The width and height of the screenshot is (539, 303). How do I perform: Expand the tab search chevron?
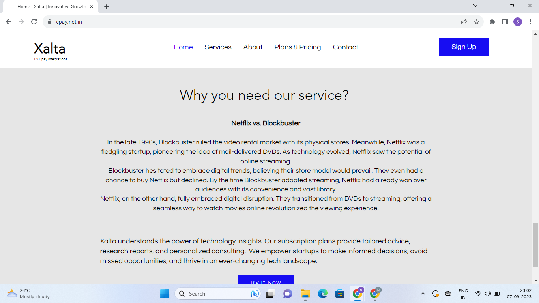pyautogui.click(x=475, y=6)
